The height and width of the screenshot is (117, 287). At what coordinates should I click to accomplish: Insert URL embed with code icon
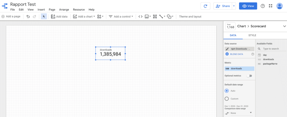tap(140, 16)
